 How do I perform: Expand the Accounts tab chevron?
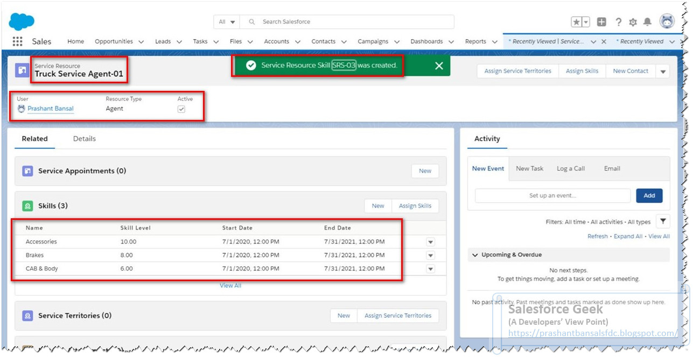[x=298, y=41]
